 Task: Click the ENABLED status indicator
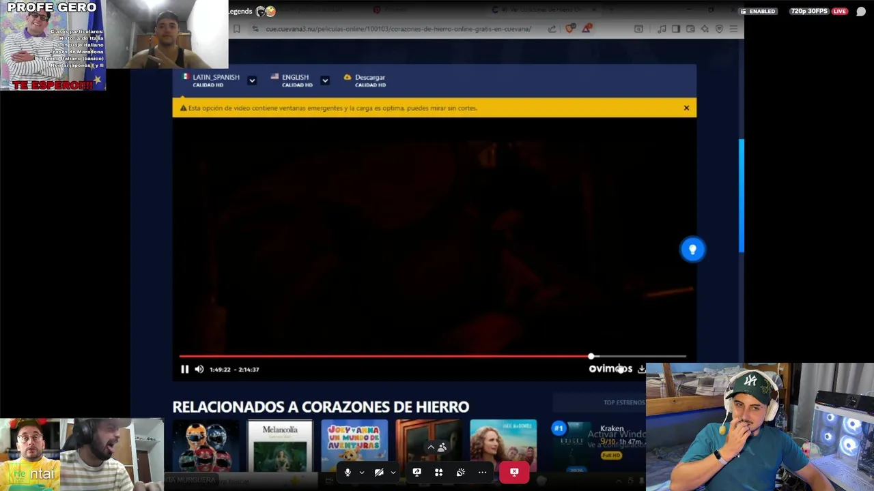[758, 11]
